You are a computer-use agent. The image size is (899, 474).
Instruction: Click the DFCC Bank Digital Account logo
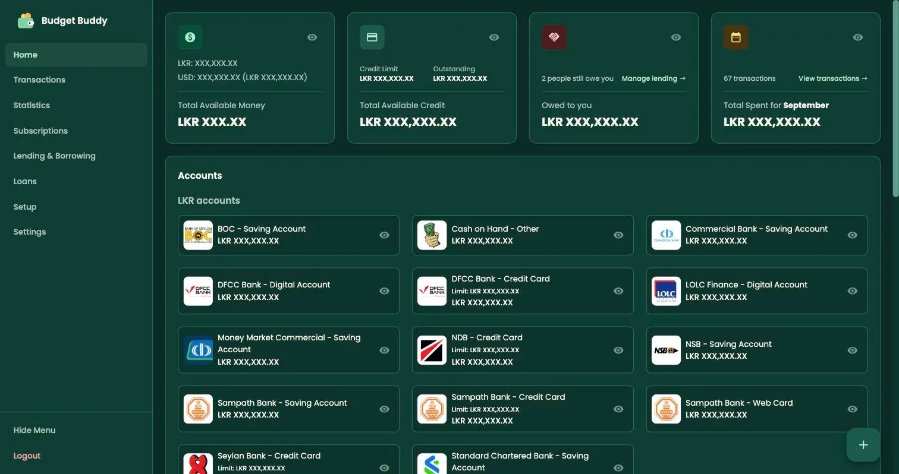pyautogui.click(x=198, y=291)
